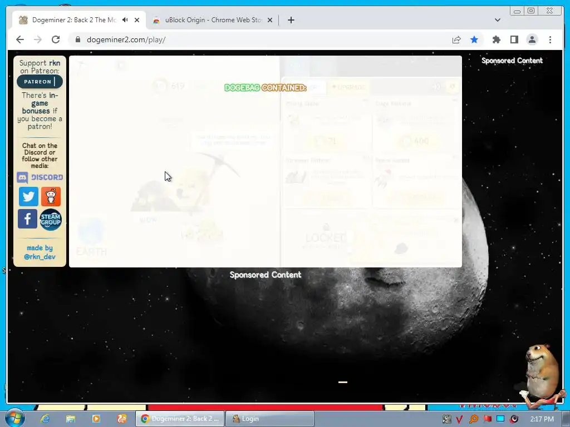Toggle the bookmark star
570x427 pixels.
474,39
